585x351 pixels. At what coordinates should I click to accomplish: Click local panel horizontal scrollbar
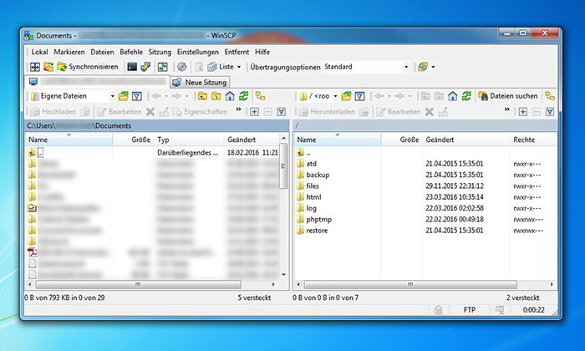[x=138, y=285]
